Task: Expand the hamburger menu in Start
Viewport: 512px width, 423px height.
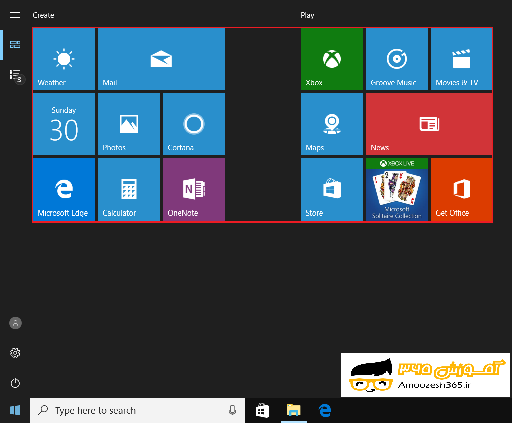Action: tap(15, 15)
